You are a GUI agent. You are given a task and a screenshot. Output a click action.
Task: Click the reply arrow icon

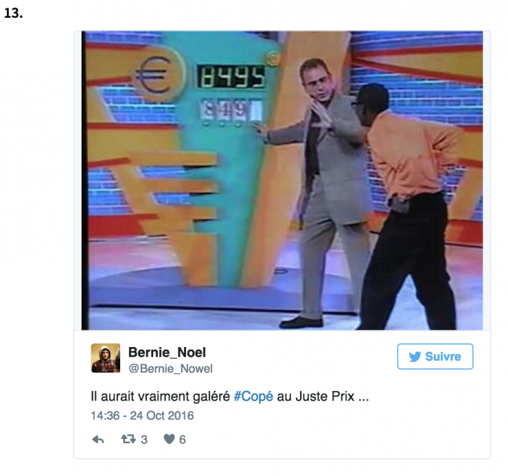tap(98, 439)
